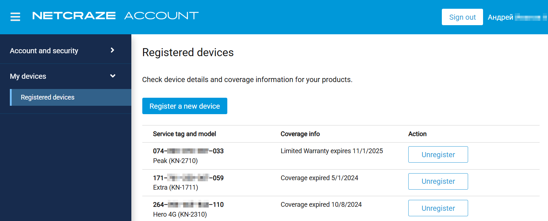Select My devices in the sidebar

[x=28, y=76]
